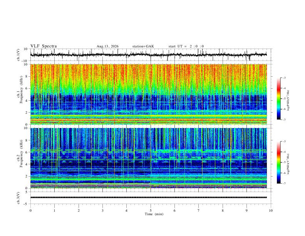Click the ch.2 spectrogram color scale bar

[278, 162]
